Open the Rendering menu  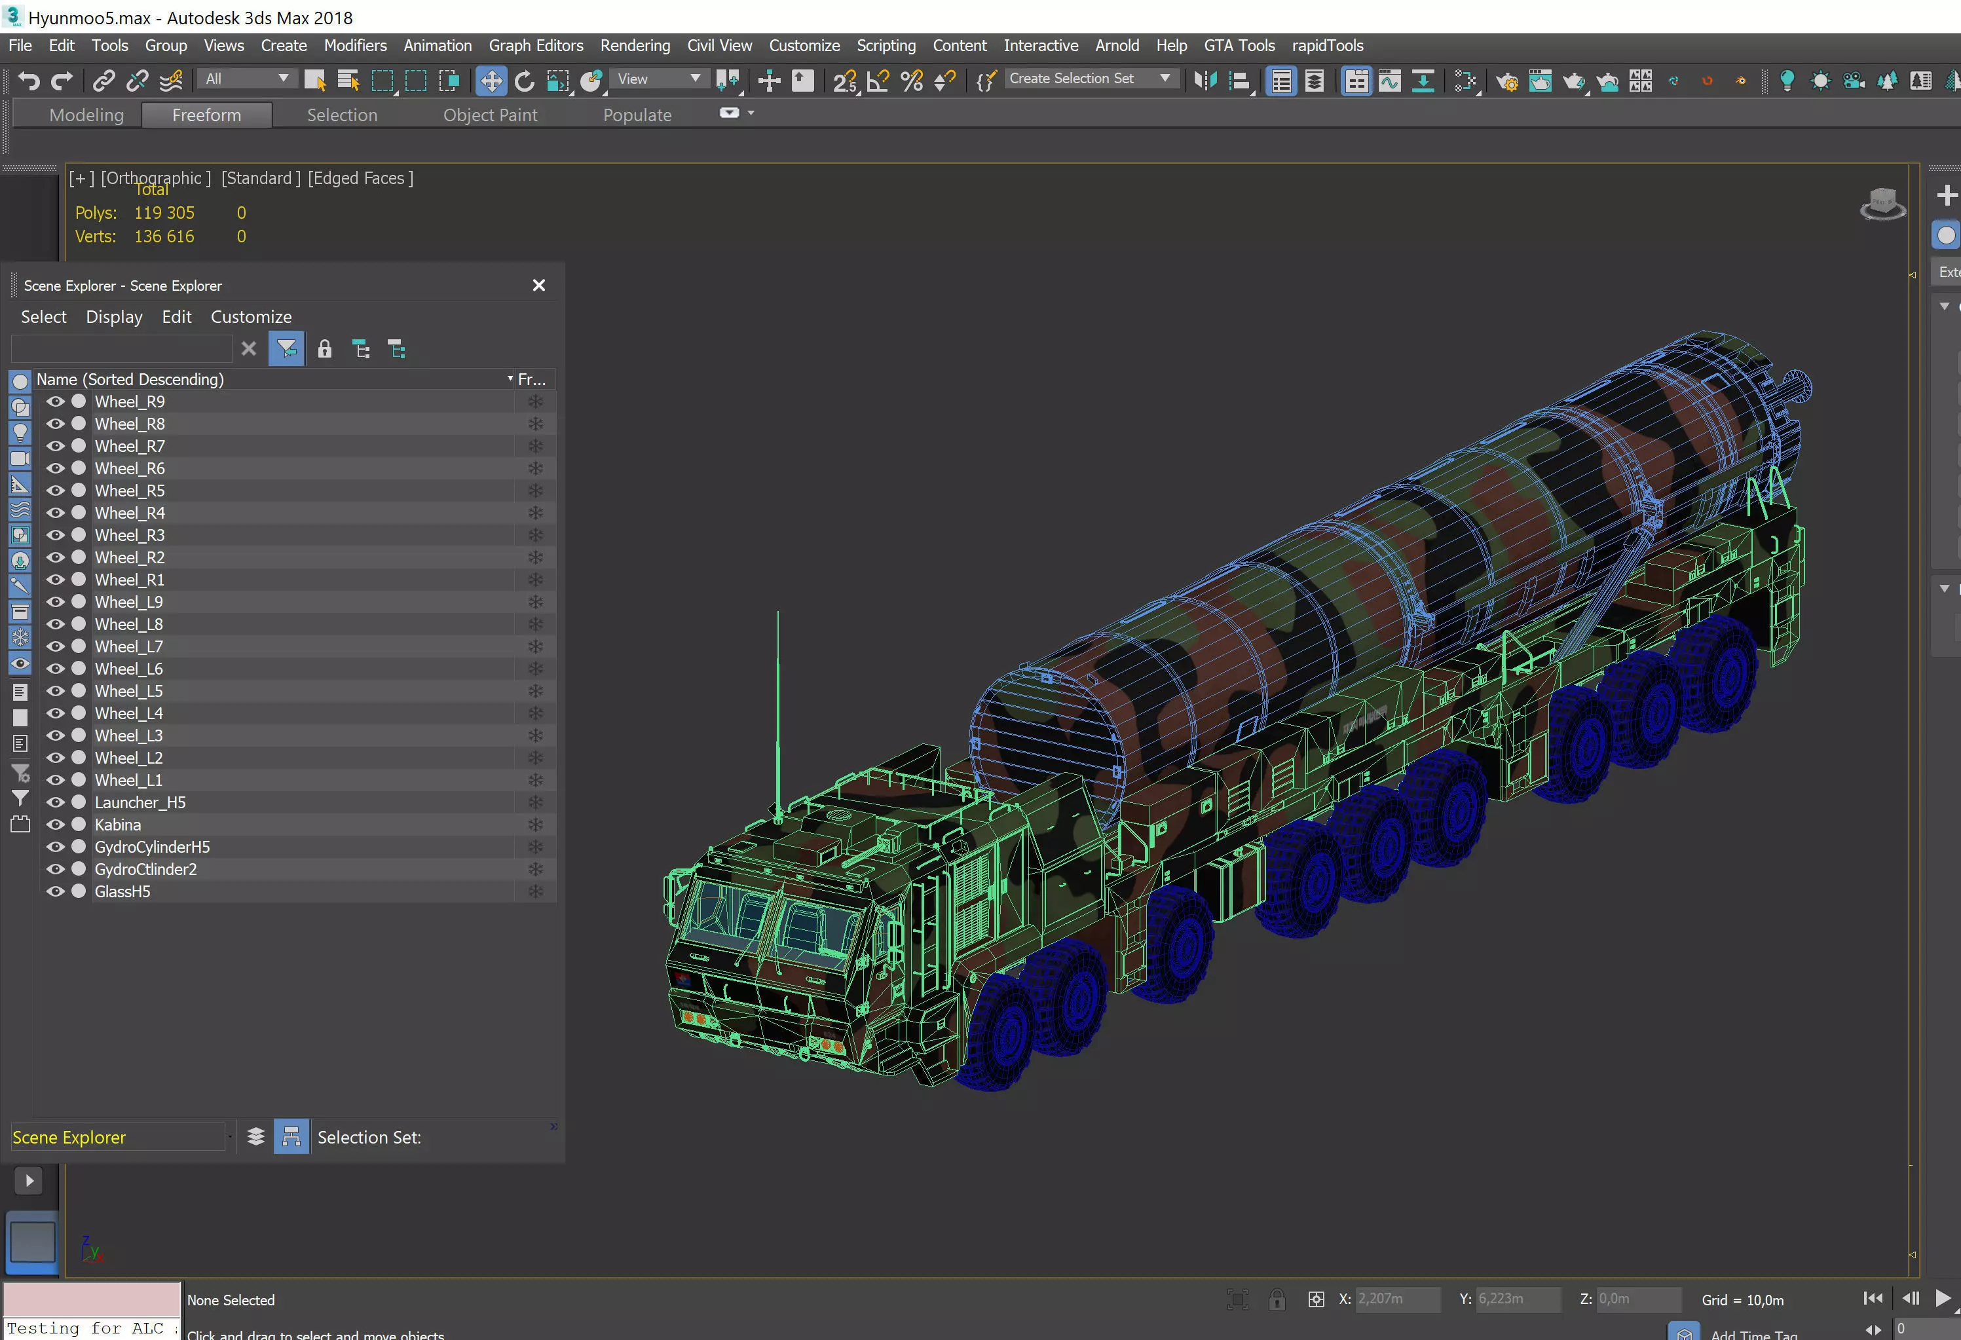click(635, 46)
